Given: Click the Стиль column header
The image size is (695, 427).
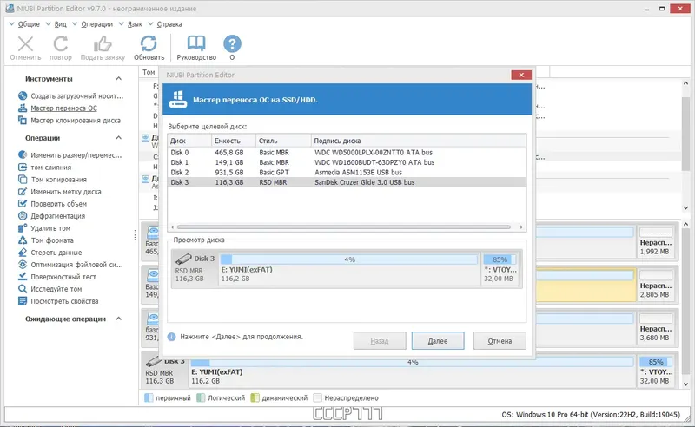Looking at the screenshot, I should tap(283, 141).
